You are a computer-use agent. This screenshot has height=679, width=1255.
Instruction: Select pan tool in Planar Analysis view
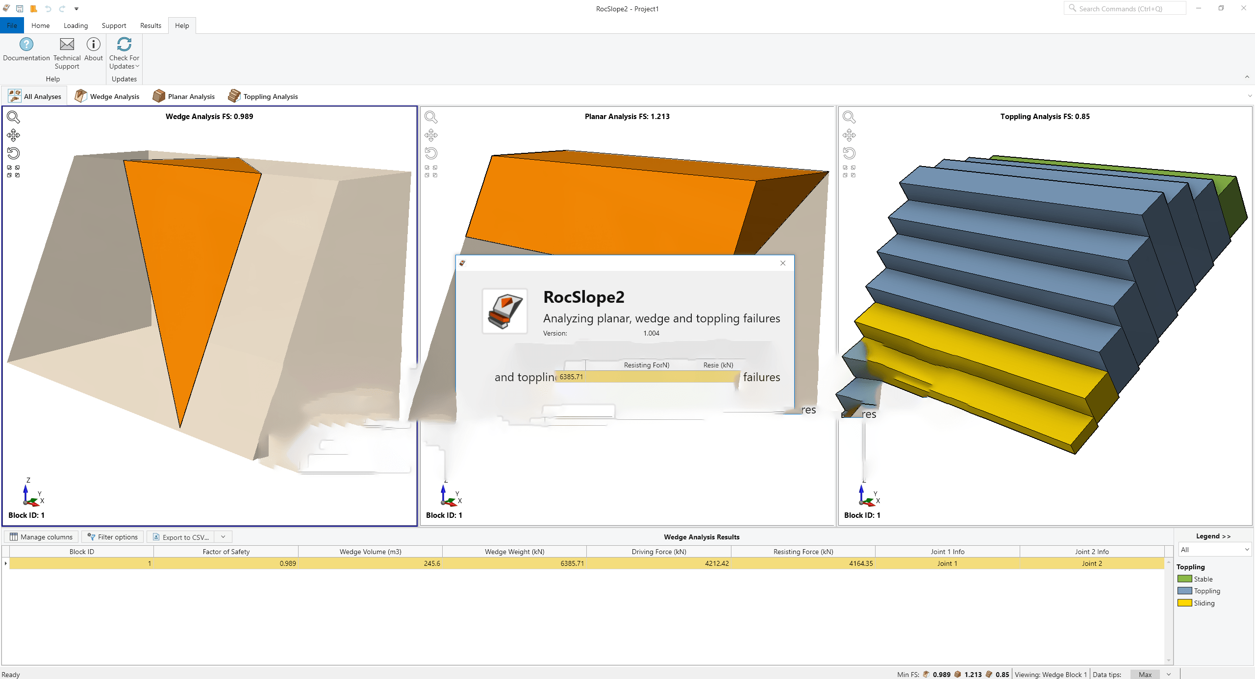(x=431, y=135)
